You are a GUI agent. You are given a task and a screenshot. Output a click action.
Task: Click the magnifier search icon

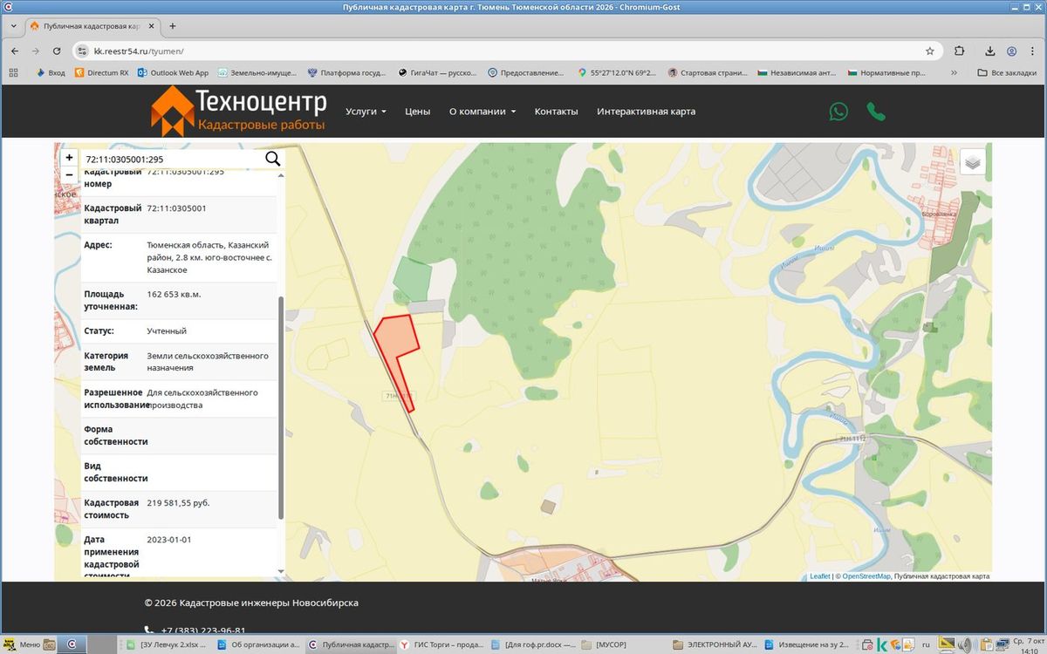coord(273,159)
